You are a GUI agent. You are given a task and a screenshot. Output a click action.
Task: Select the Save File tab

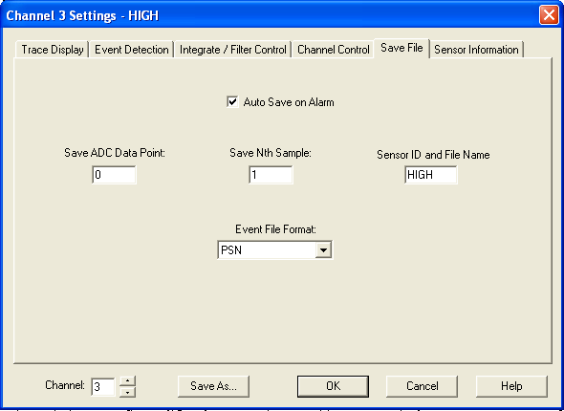401,48
